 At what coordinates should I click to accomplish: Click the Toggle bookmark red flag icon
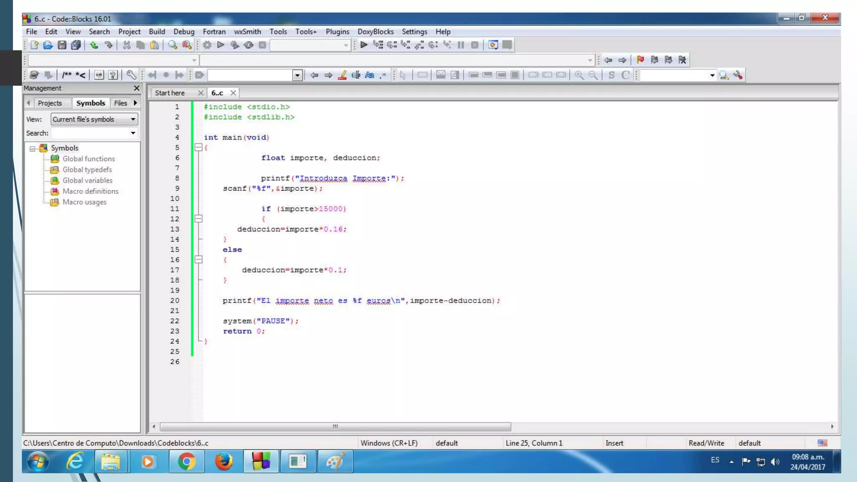point(640,60)
